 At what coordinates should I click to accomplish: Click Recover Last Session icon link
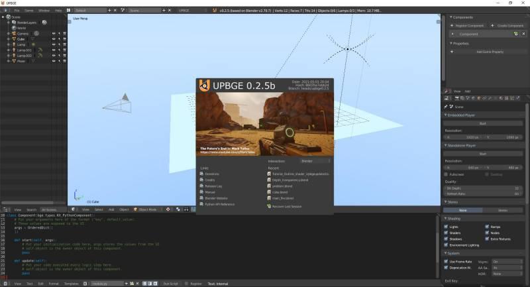coord(270,206)
